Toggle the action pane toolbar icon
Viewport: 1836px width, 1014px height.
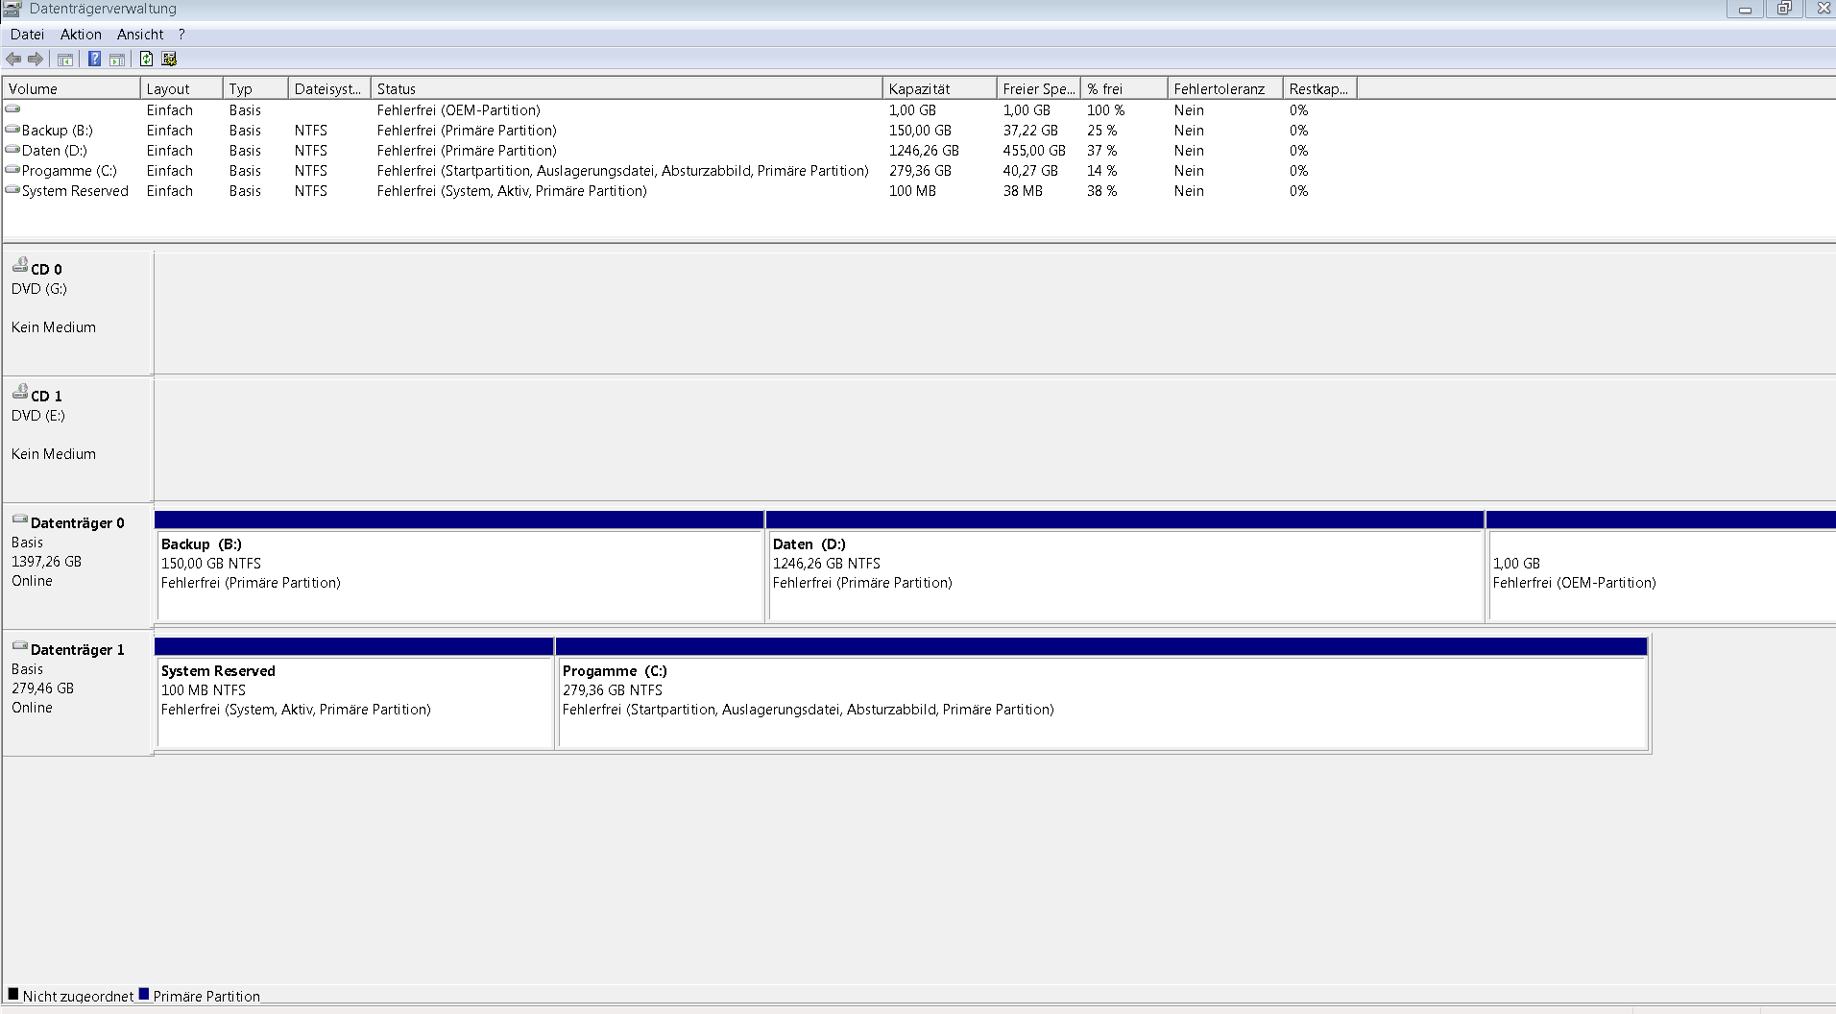117,60
